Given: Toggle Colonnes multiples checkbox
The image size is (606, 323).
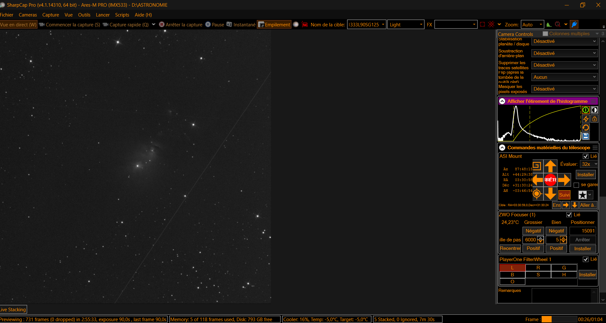Looking at the screenshot, I should pos(545,34).
